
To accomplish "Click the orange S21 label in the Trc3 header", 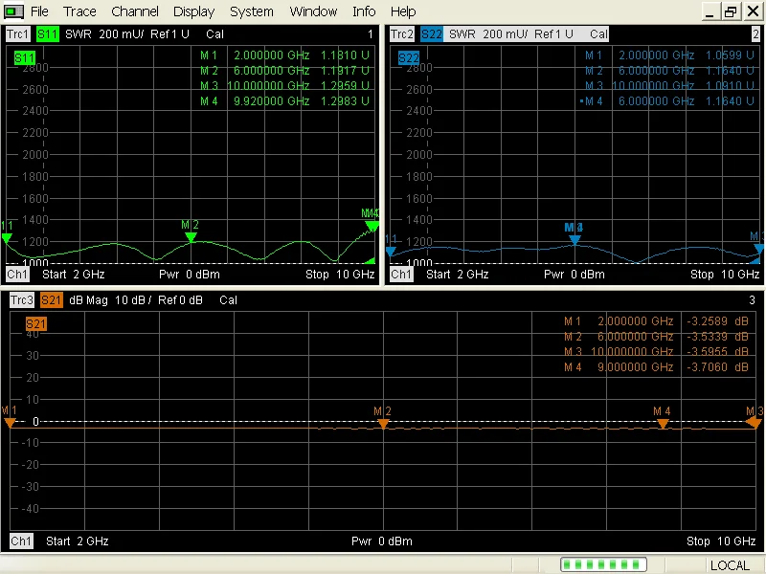I will coord(50,299).
